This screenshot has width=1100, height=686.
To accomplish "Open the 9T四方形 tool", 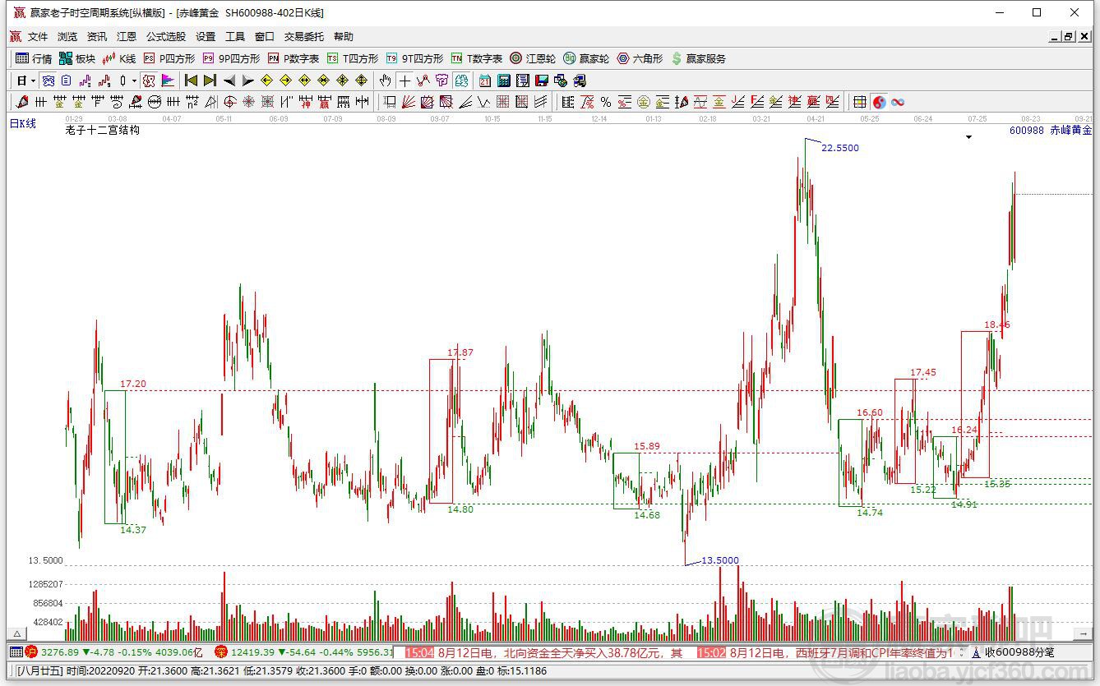I will click(x=414, y=58).
